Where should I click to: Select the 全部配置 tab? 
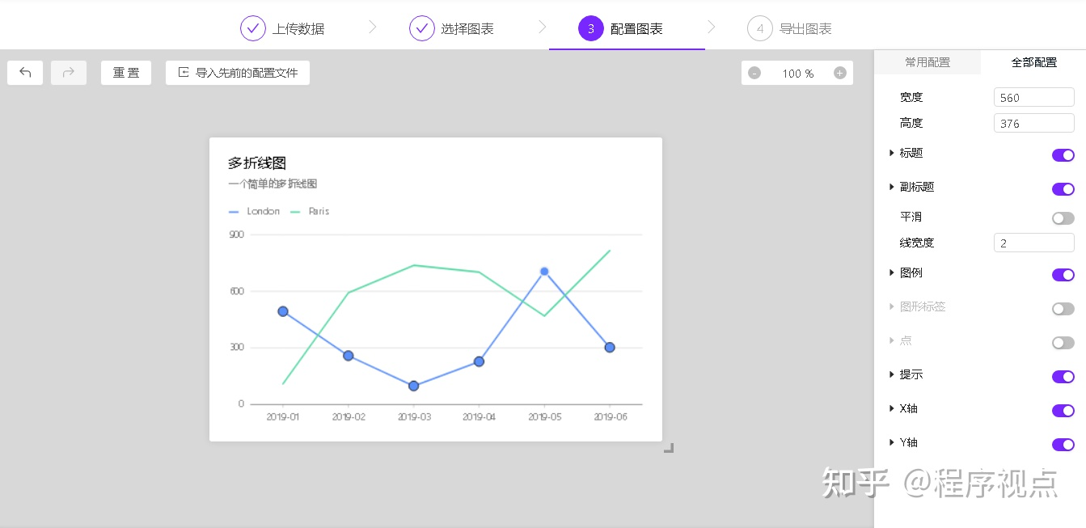point(1033,62)
